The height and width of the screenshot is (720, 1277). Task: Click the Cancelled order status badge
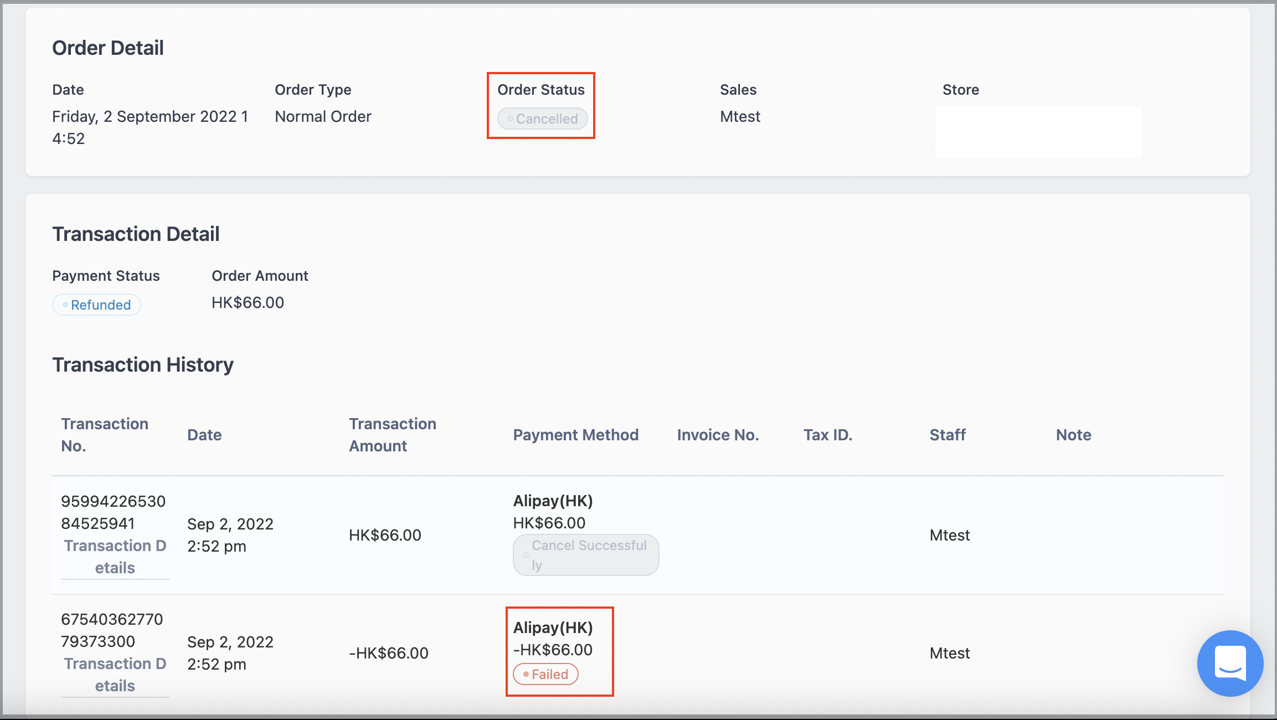[542, 119]
